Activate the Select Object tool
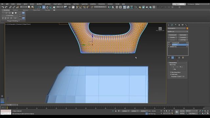This screenshot has height=118, width=210. (x=29, y=7)
